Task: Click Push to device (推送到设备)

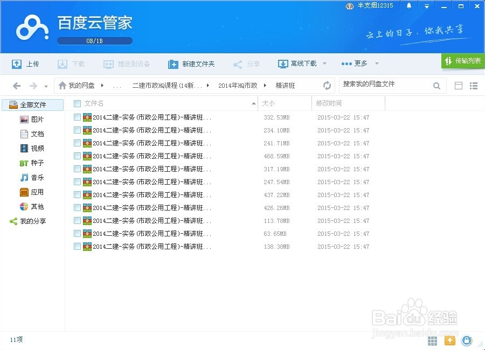Action: (127, 64)
